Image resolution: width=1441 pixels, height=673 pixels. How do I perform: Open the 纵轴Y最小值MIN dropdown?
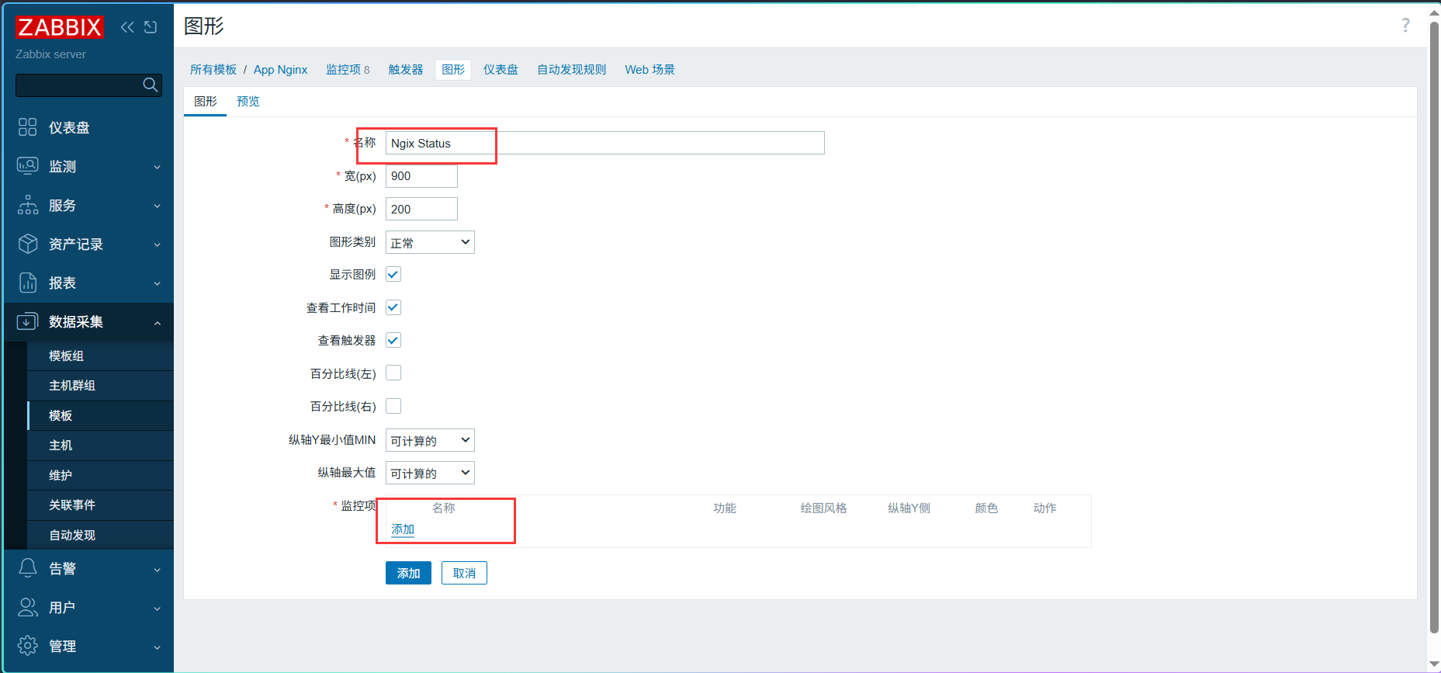tap(430, 440)
